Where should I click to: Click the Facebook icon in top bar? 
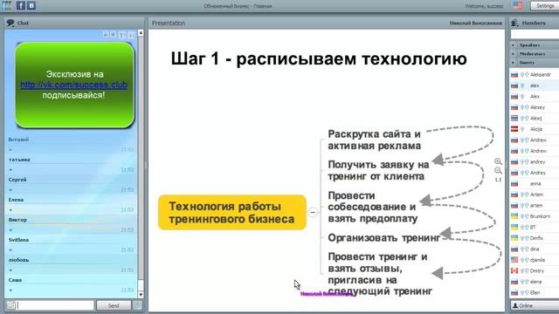click(x=21, y=5)
